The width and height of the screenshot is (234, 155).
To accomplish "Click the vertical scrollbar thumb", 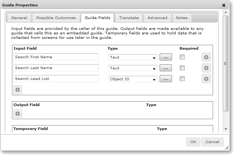I will click(x=226, y=63).
